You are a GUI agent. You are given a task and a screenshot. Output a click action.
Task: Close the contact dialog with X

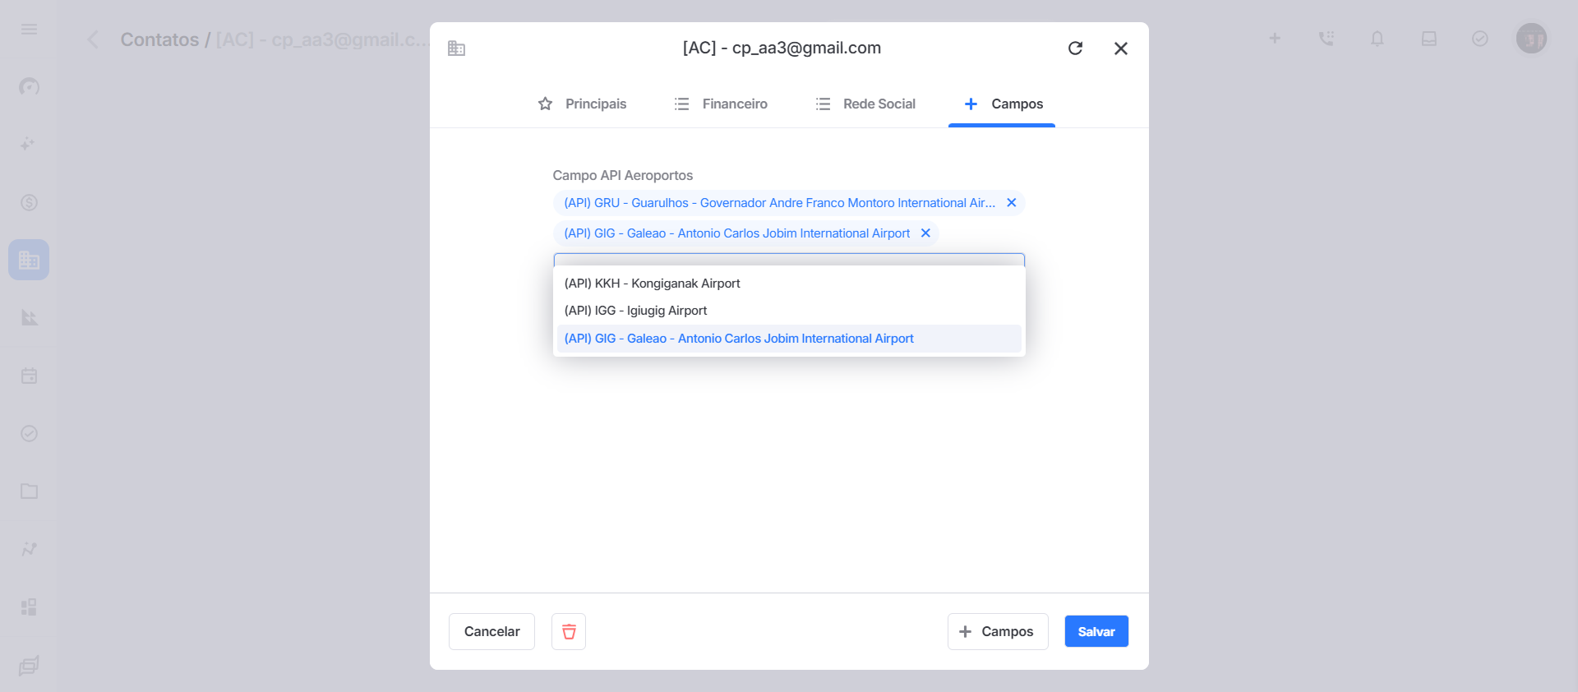pos(1121,48)
